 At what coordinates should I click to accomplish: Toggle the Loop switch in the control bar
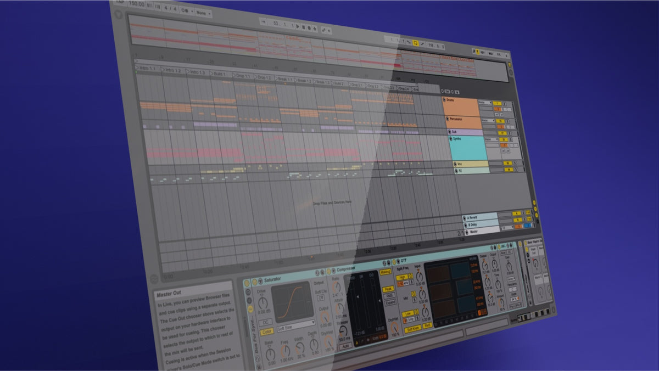(x=415, y=43)
